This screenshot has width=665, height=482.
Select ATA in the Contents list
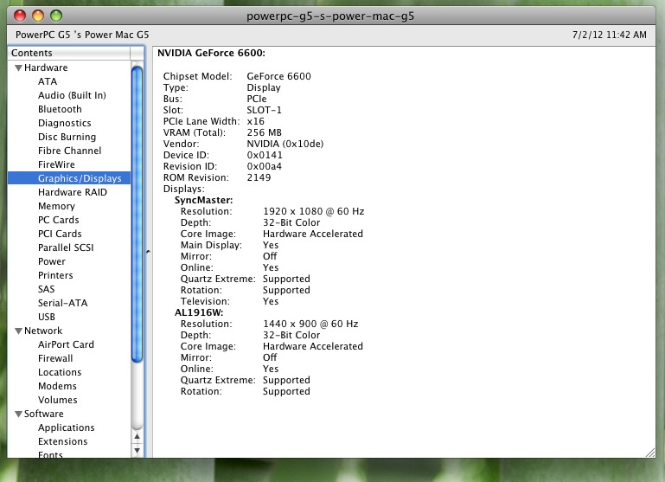(x=48, y=81)
